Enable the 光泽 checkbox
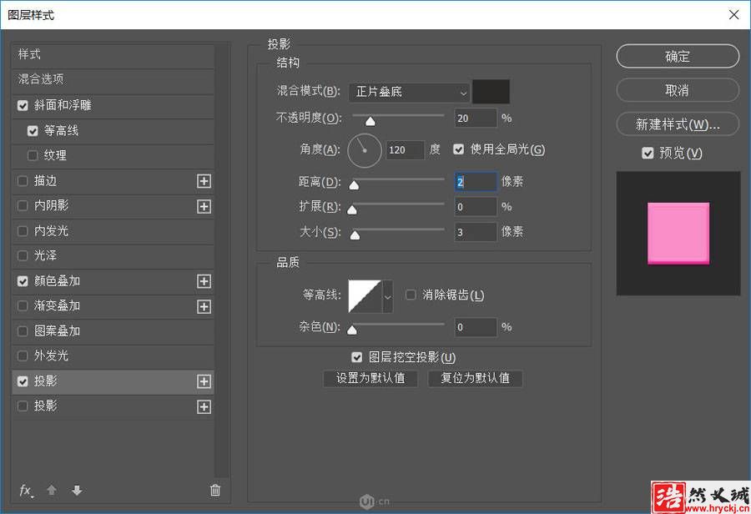The image size is (751, 514). click(23, 256)
